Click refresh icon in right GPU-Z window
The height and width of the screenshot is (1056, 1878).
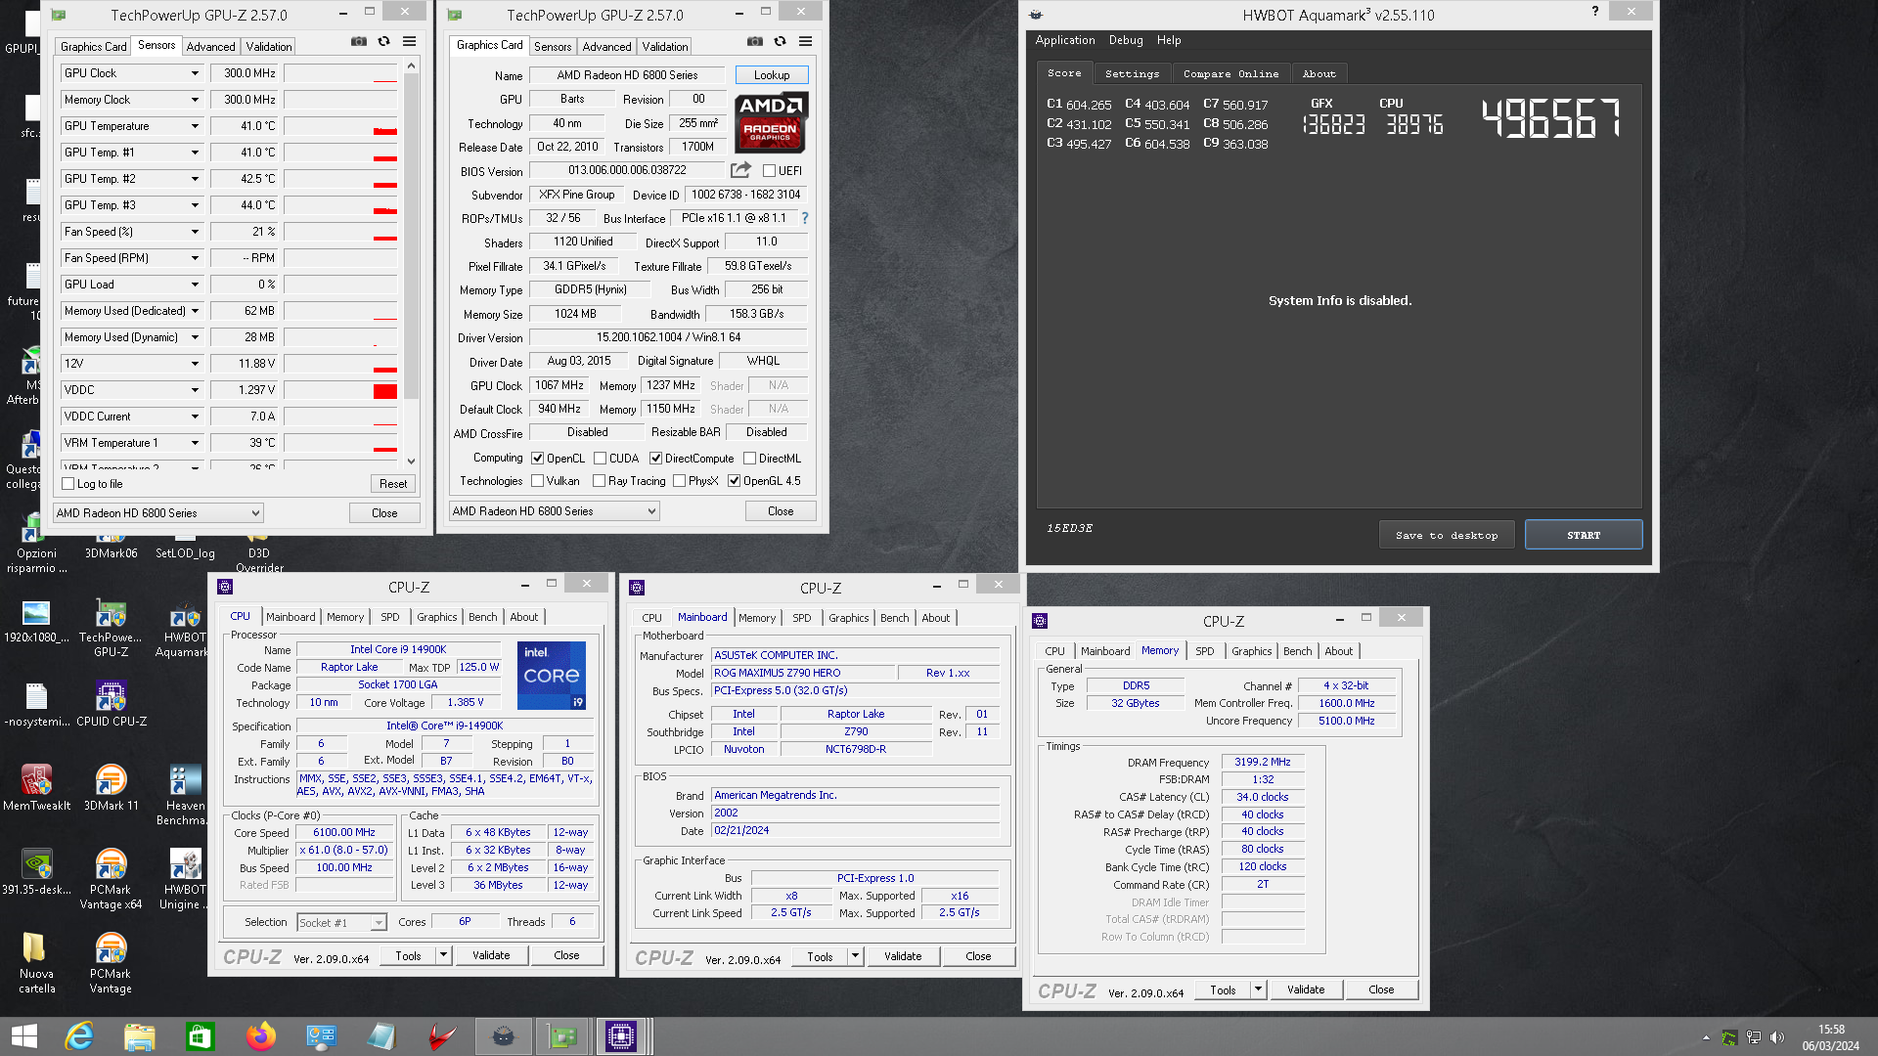point(781,42)
